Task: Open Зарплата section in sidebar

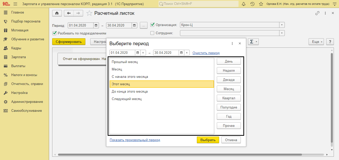Action: (18, 57)
